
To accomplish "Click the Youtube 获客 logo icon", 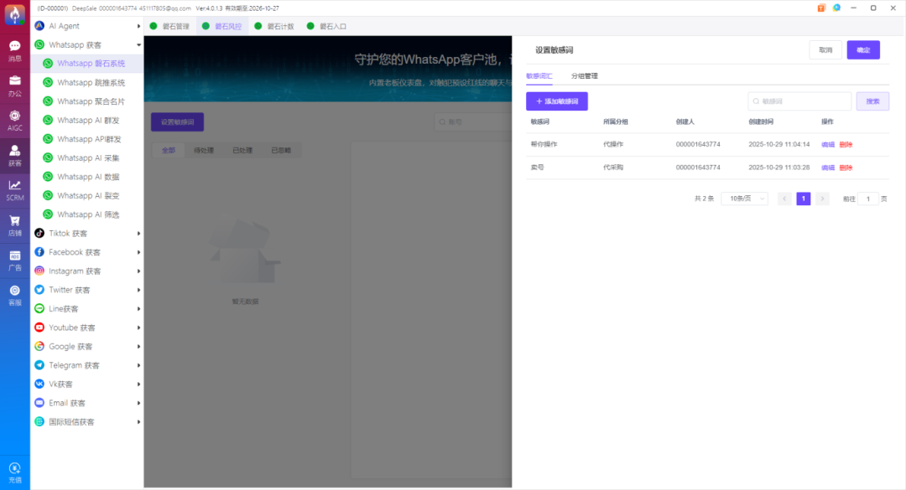I will coord(39,328).
